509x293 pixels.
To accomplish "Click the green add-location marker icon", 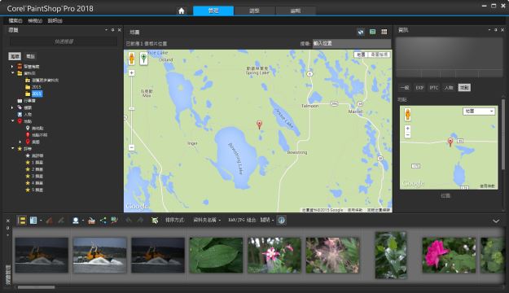I will pos(144,59).
